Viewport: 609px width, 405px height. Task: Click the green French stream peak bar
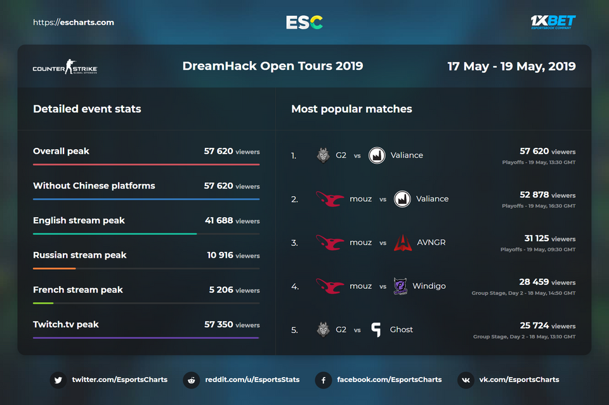click(43, 303)
